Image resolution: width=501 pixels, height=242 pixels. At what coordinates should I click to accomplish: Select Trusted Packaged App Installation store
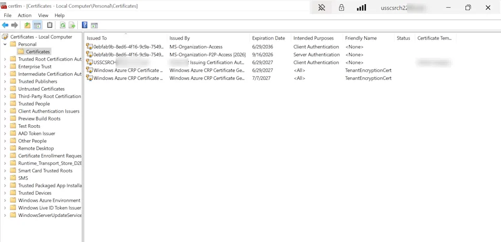[x=50, y=186]
